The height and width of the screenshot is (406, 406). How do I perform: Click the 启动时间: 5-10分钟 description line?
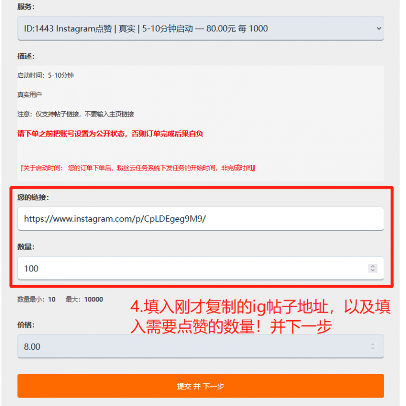click(45, 75)
